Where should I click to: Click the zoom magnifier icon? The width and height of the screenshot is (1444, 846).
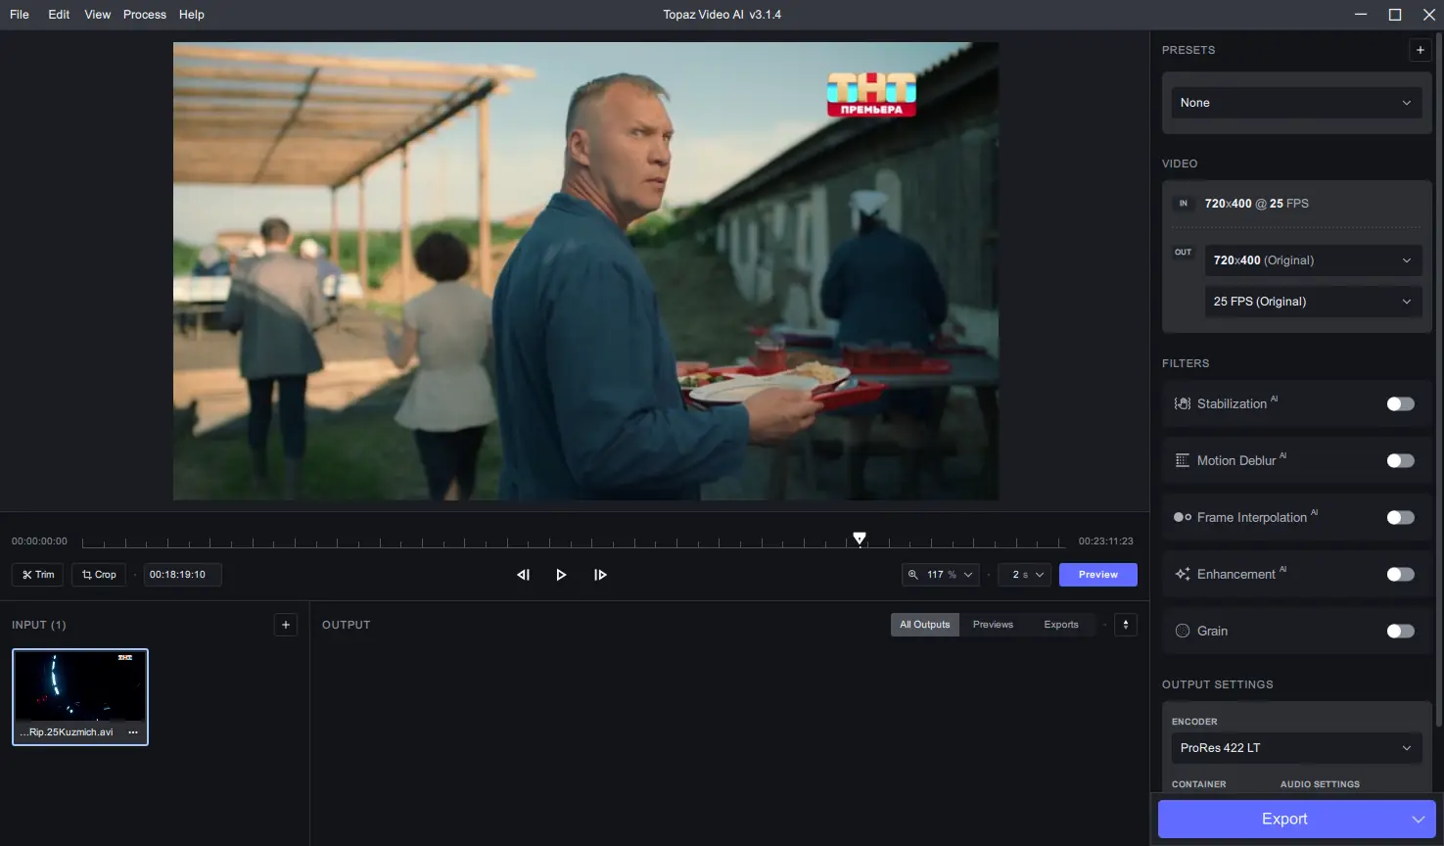point(913,575)
